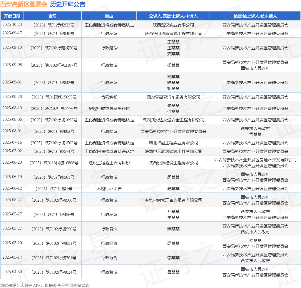The image size is (301, 288).
Task: Select case number (2025)陕71行终802号
Action: point(53,131)
